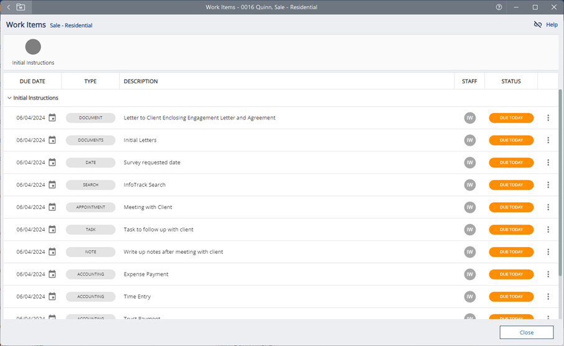564x346 pixels.
Task: Open options menu for Write up notes row
Action: coord(548,252)
